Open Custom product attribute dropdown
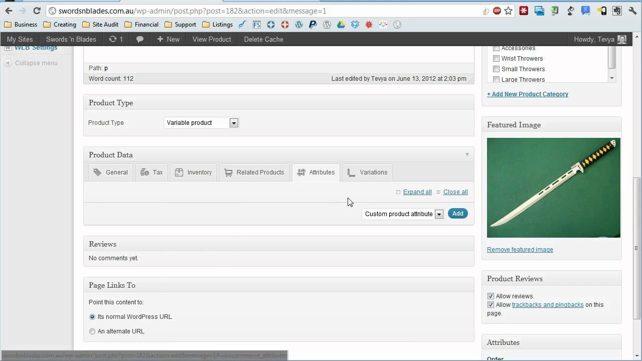The height and width of the screenshot is (361, 642). click(403, 214)
